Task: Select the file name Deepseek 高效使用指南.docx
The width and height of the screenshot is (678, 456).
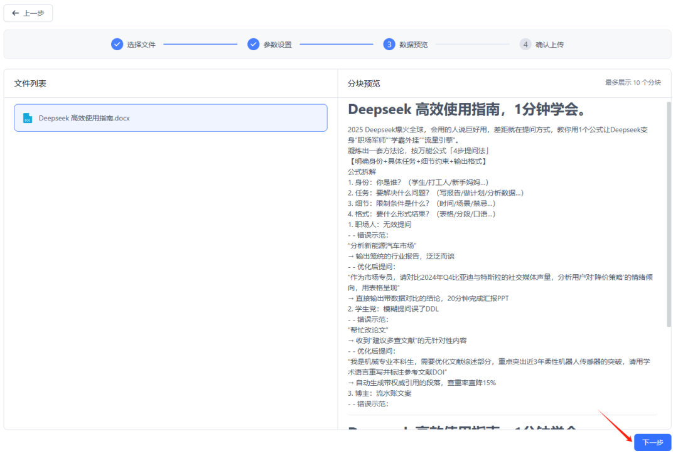Action: point(84,118)
